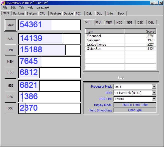The image size is (164, 147).
Task: Click the total Mark score 54361
Action: pos(31,25)
